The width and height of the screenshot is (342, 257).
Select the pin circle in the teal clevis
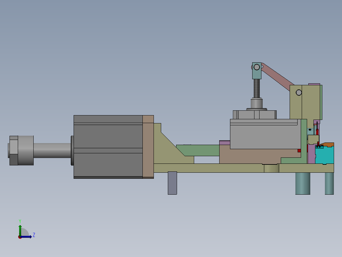point(257,67)
